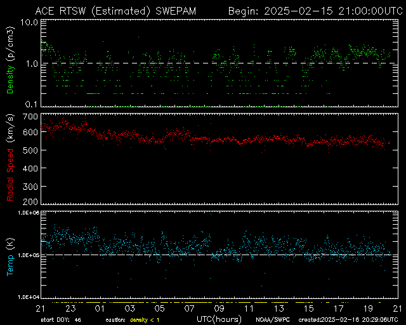Viewport: 406px width, 325px height.
Task: Select the green "Density (p/cm3)" axis label
Action: tap(10, 60)
